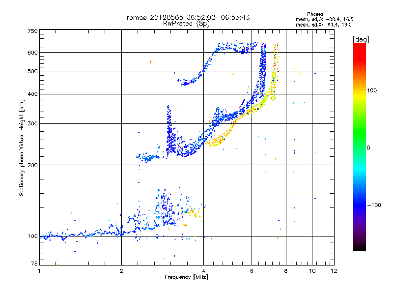This screenshot has height=295, width=393.
Task: Click the x-axis tick label '4'
Action: (204, 271)
